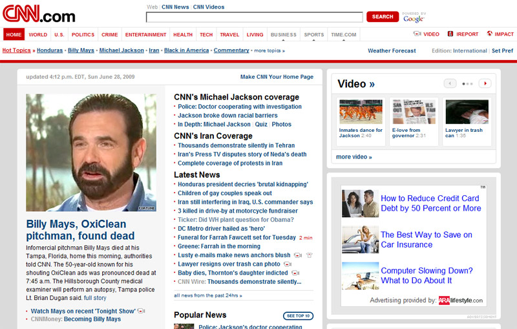Open Honduras president decries 'brutal kidnapping'
This screenshot has width=517, height=329.
[x=243, y=184]
